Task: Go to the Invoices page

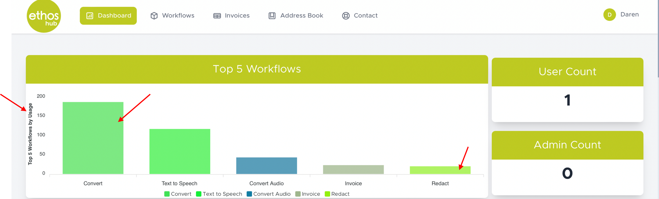Action: tap(237, 16)
